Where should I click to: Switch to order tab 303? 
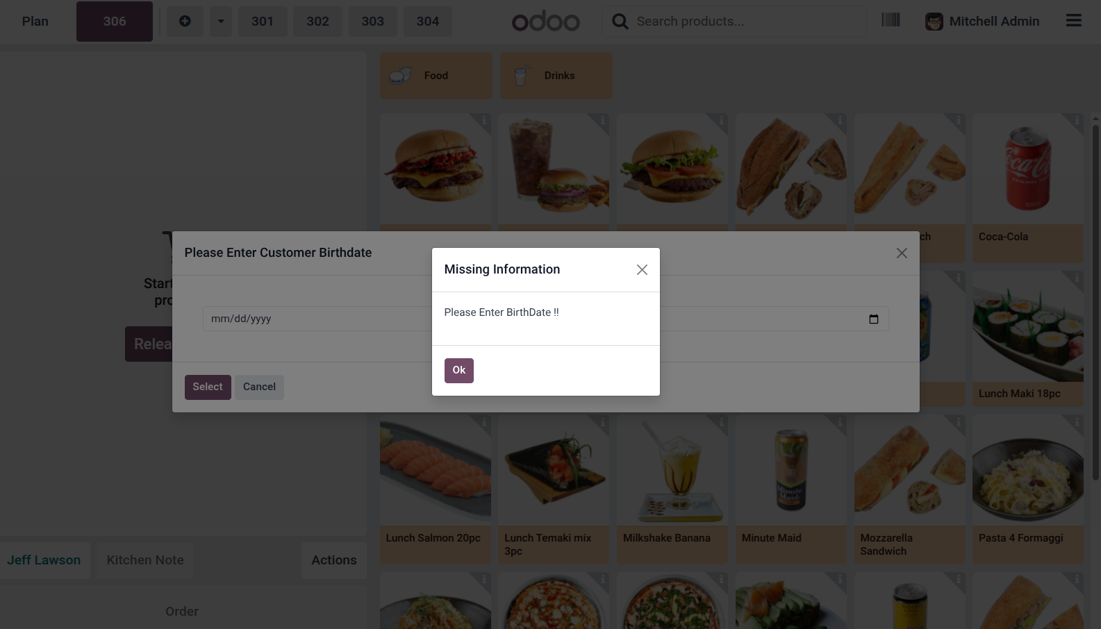tap(373, 22)
